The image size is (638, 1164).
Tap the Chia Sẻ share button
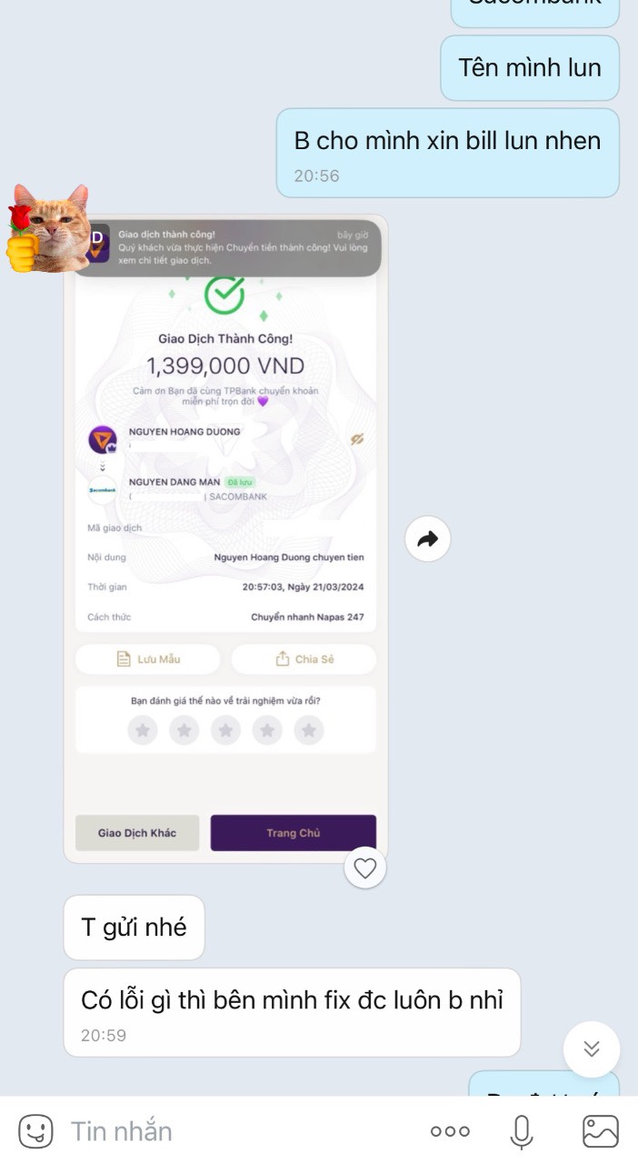[x=304, y=659]
